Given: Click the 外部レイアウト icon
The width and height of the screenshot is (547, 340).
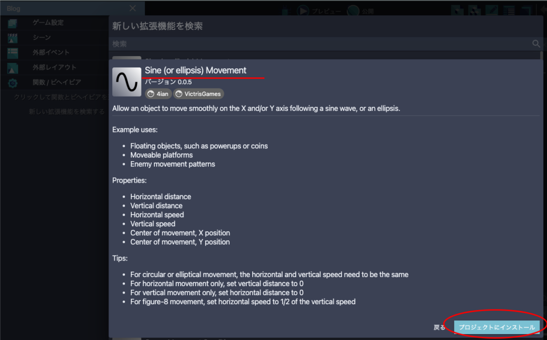Looking at the screenshot, I should pos(13,68).
